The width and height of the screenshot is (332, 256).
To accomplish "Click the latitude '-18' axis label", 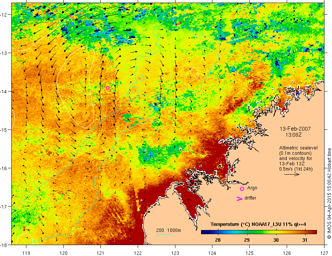I will click(4, 245).
